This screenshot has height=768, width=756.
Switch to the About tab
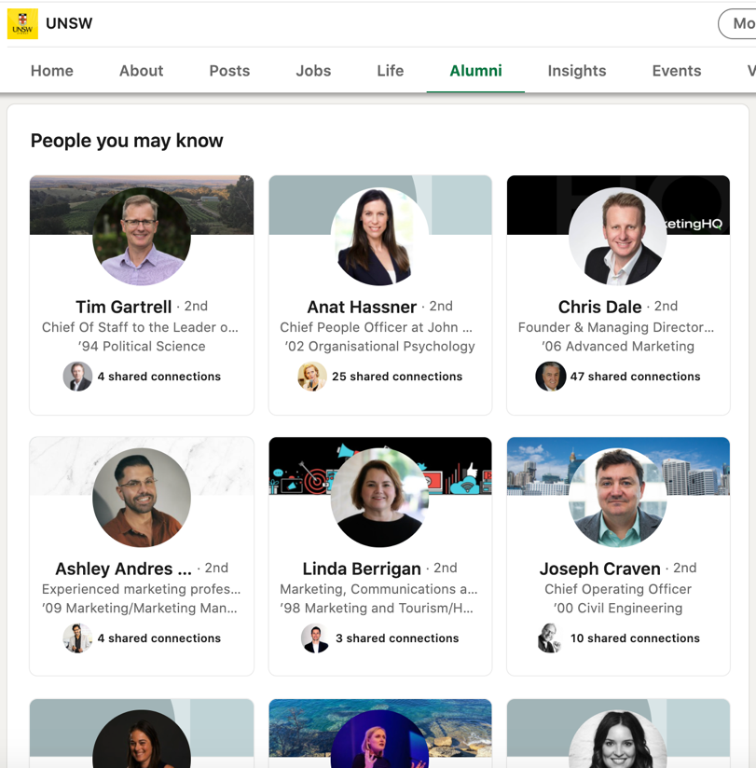(x=141, y=71)
